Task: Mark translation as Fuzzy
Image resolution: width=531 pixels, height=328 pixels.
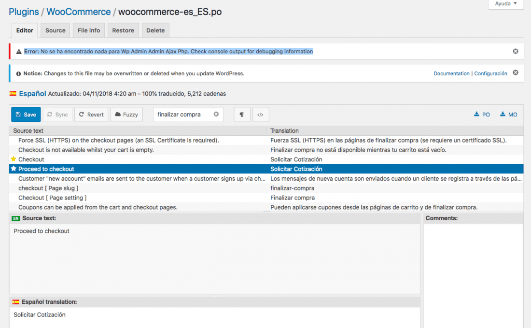Action: 126,114
